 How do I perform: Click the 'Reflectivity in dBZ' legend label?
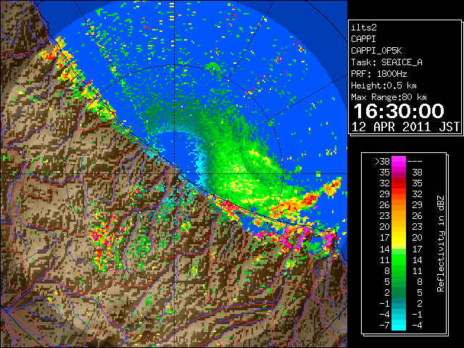coord(440,244)
